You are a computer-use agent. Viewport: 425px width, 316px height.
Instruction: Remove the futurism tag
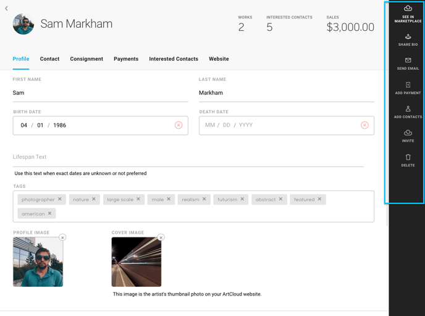[242, 199]
